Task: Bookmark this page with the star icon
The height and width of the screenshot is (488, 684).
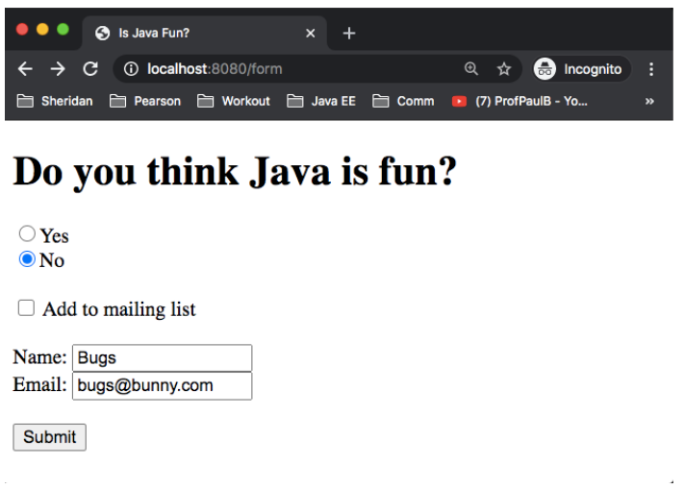Action: click(x=504, y=69)
